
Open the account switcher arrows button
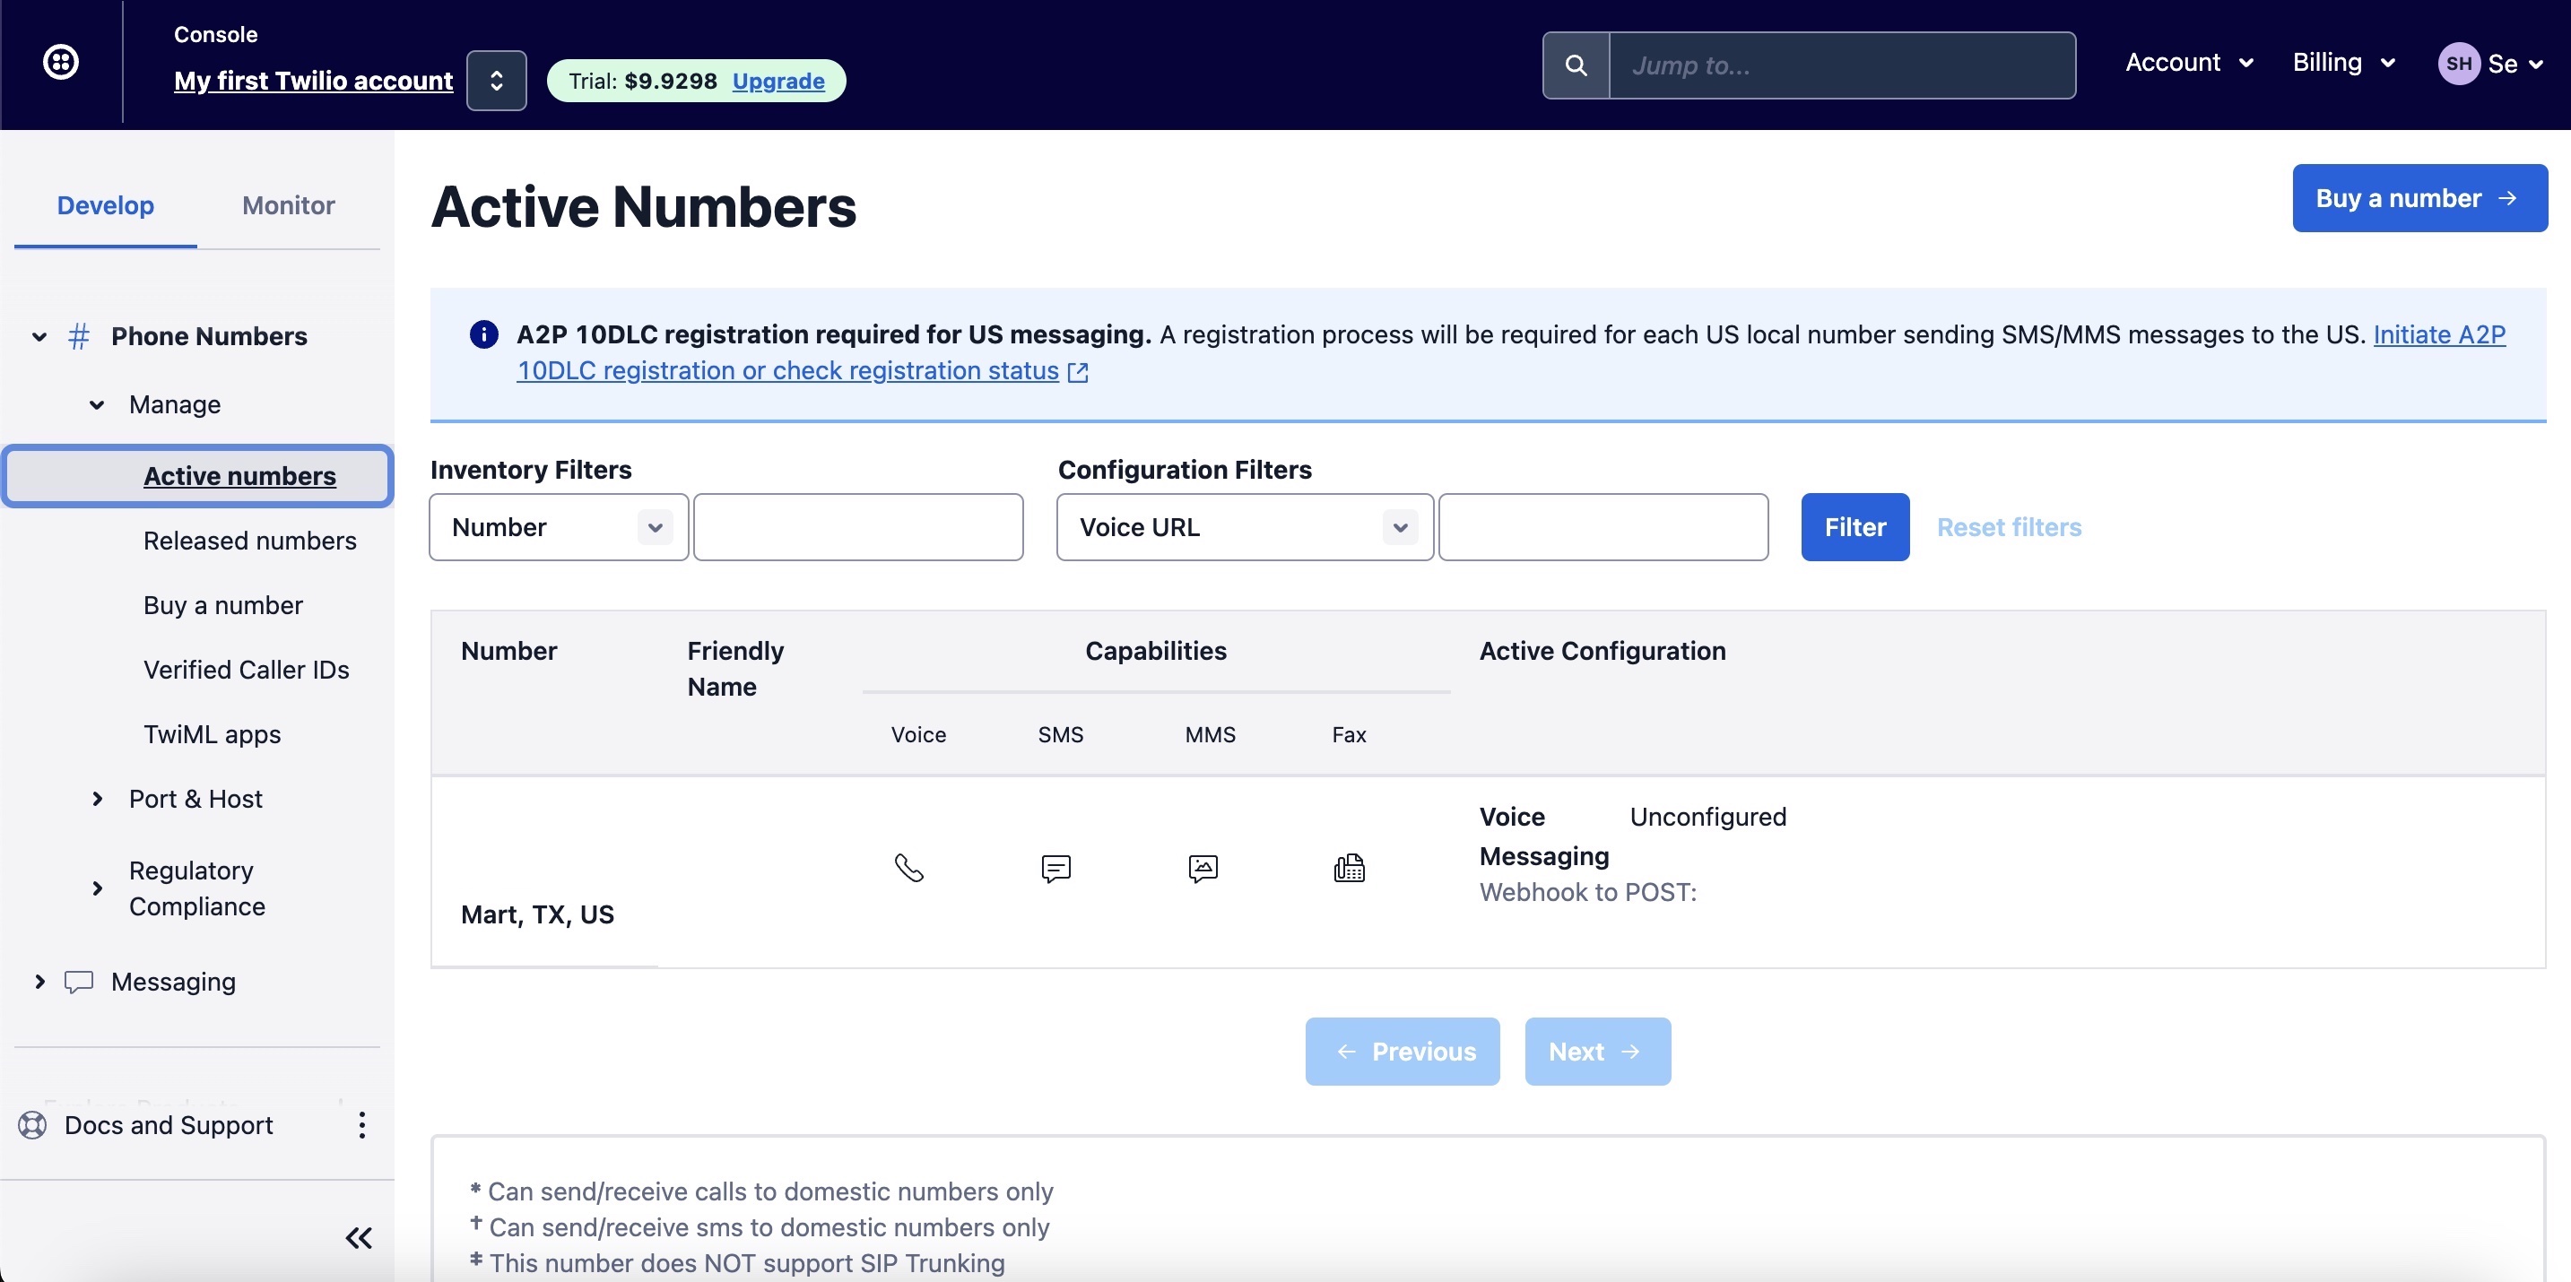pos(496,81)
